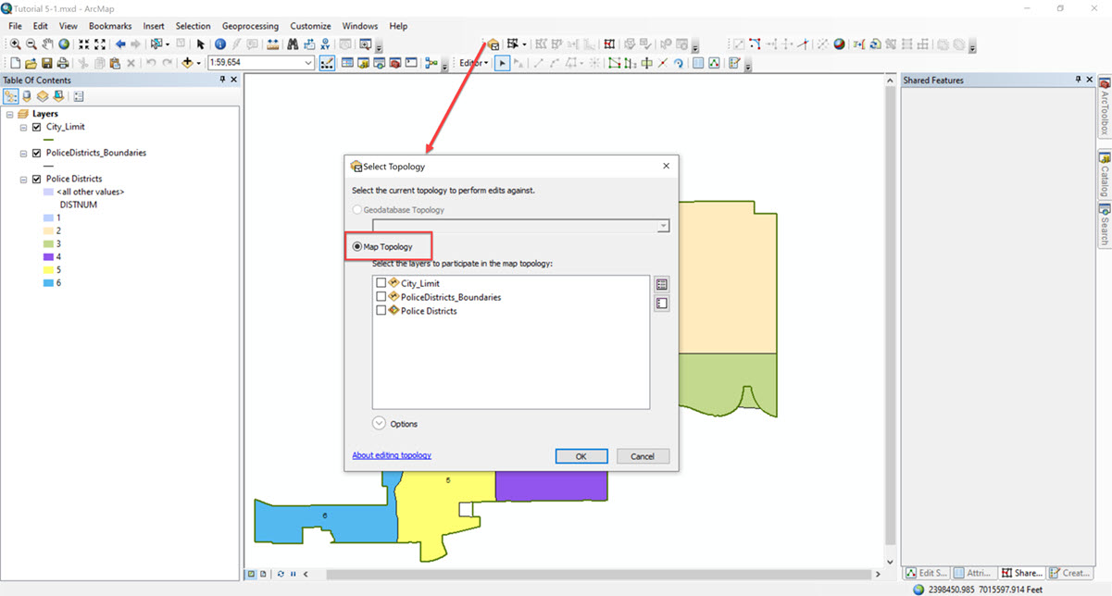Open a map document with folder icon
This screenshot has height=596, width=1112.
coord(31,63)
